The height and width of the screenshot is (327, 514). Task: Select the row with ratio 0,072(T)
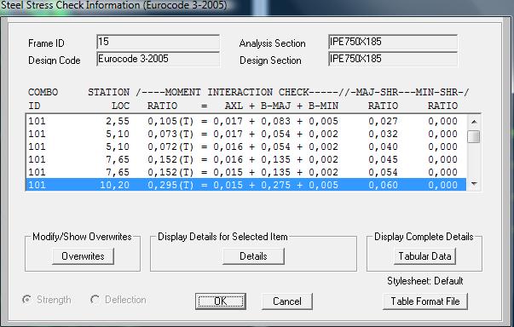245,146
